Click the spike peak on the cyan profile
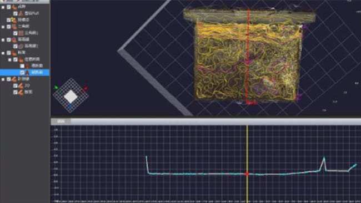The height and width of the screenshot is (203, 361). pyautogui.click(x=324, y=158)
